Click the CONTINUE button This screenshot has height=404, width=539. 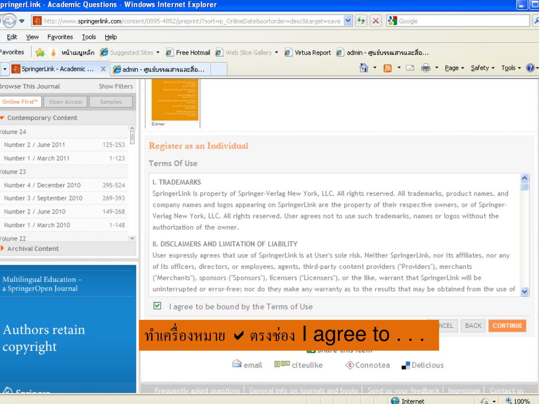click(507, 326)
